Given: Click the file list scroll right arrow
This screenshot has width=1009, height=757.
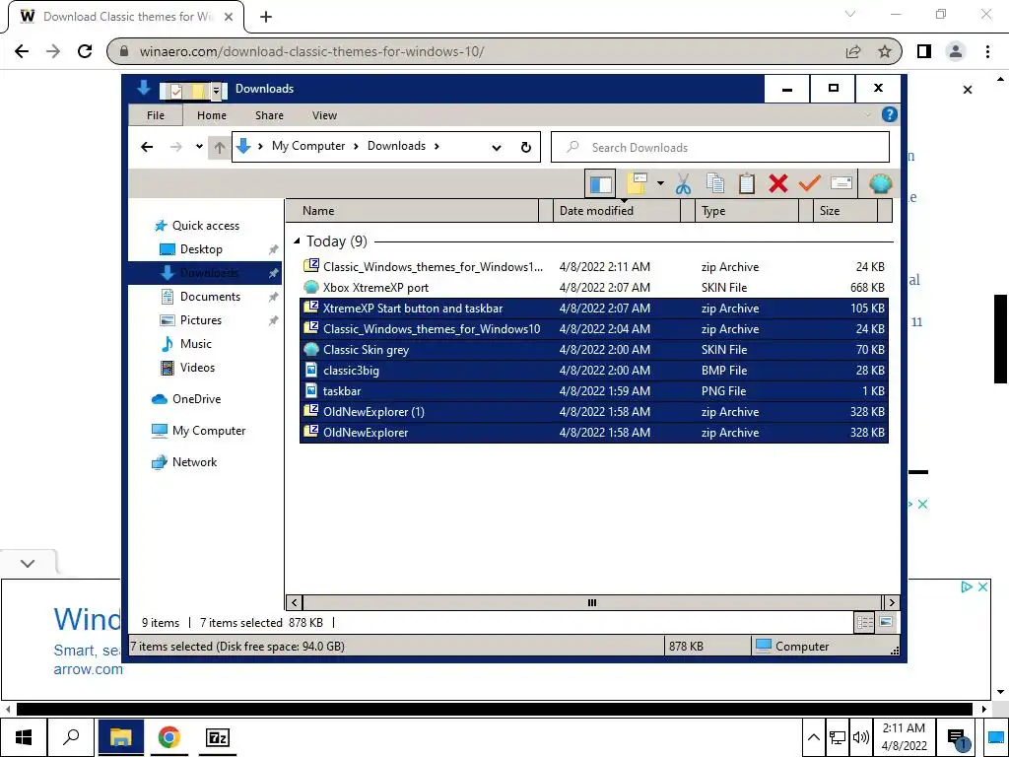Looking at the screenshot, I should 891,602.
